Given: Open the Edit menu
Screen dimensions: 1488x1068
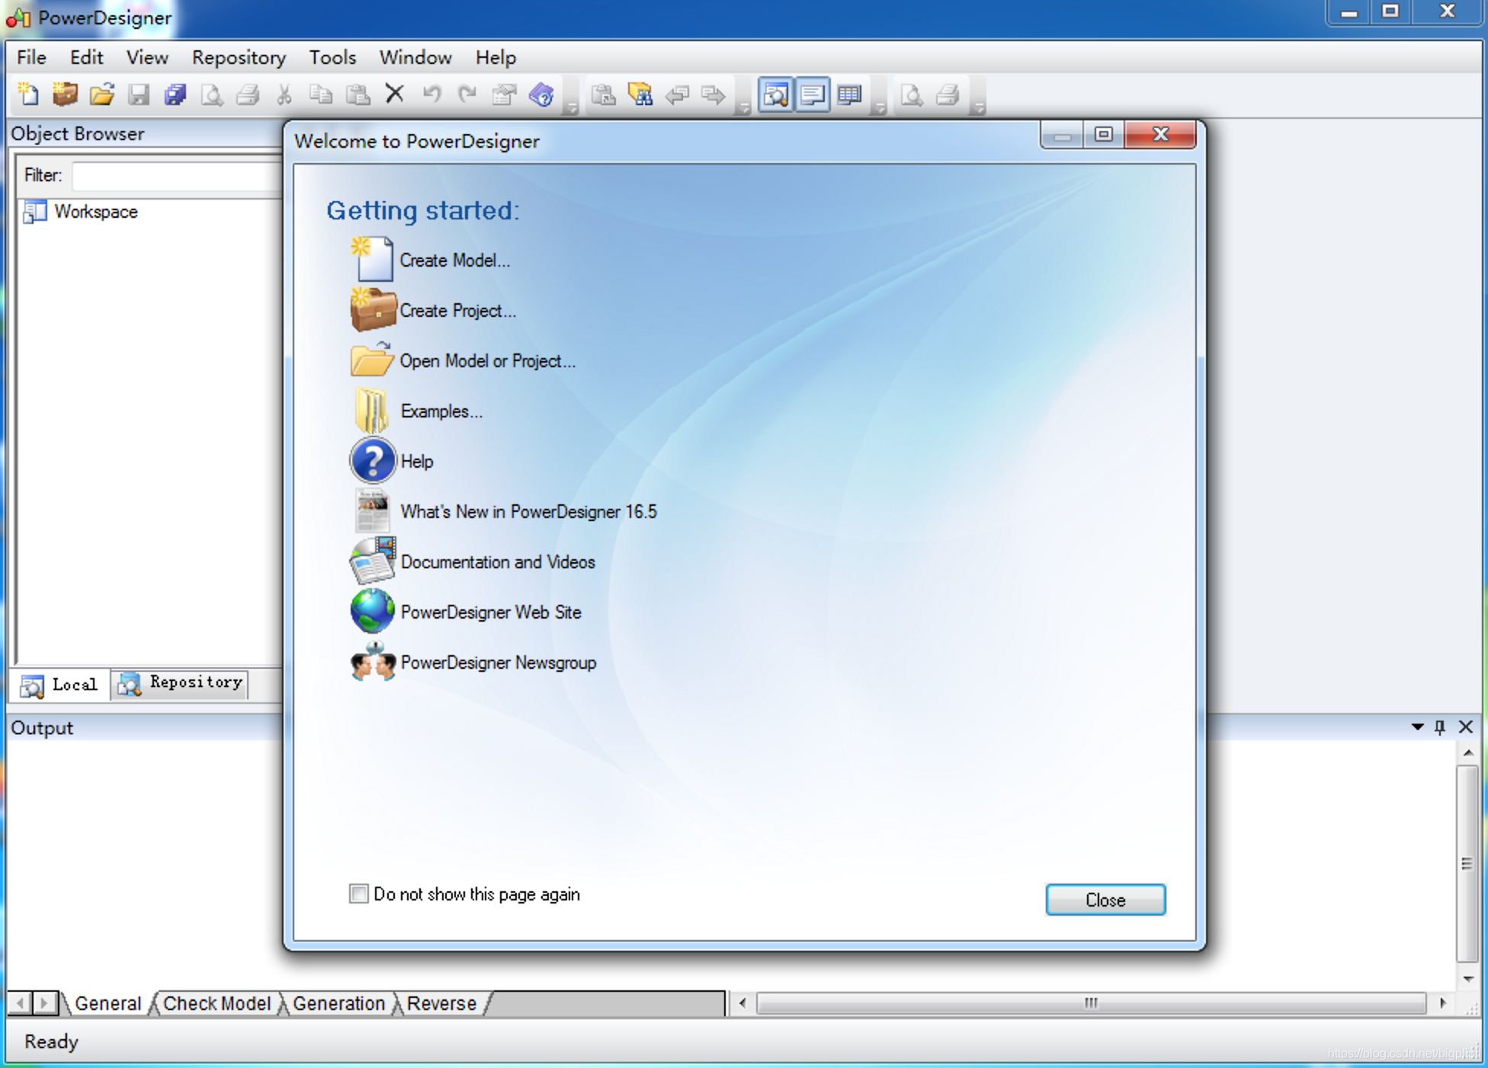Looking at the screenshot, I should pyautogui.click(x=86, y=57).
